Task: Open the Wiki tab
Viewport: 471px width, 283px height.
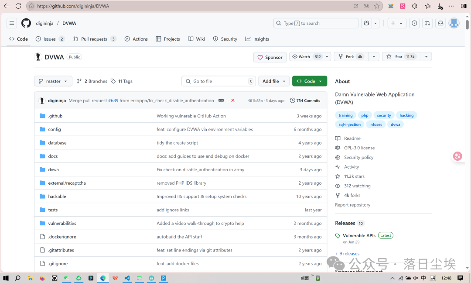Action: (196, 39)
